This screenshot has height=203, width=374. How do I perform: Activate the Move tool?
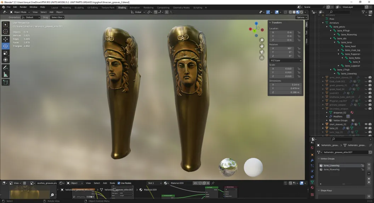(5, 39)
